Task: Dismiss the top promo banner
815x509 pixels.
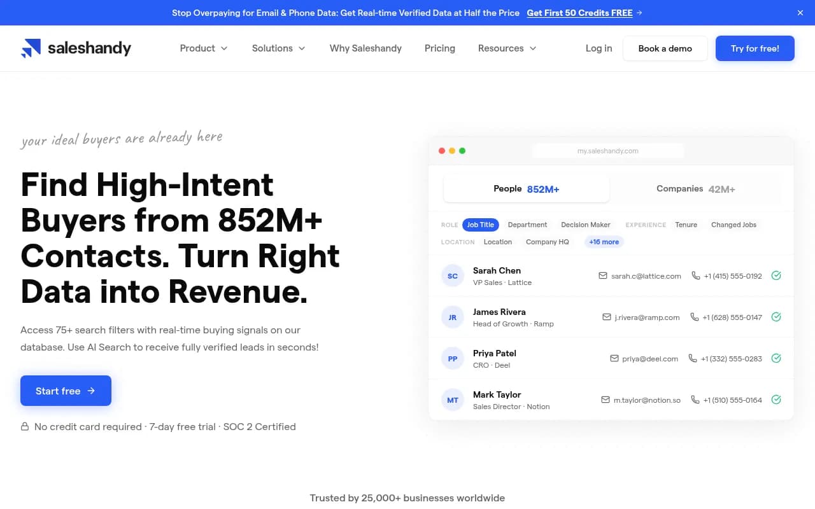Action: pyautogui.click(x=800, y=13)
